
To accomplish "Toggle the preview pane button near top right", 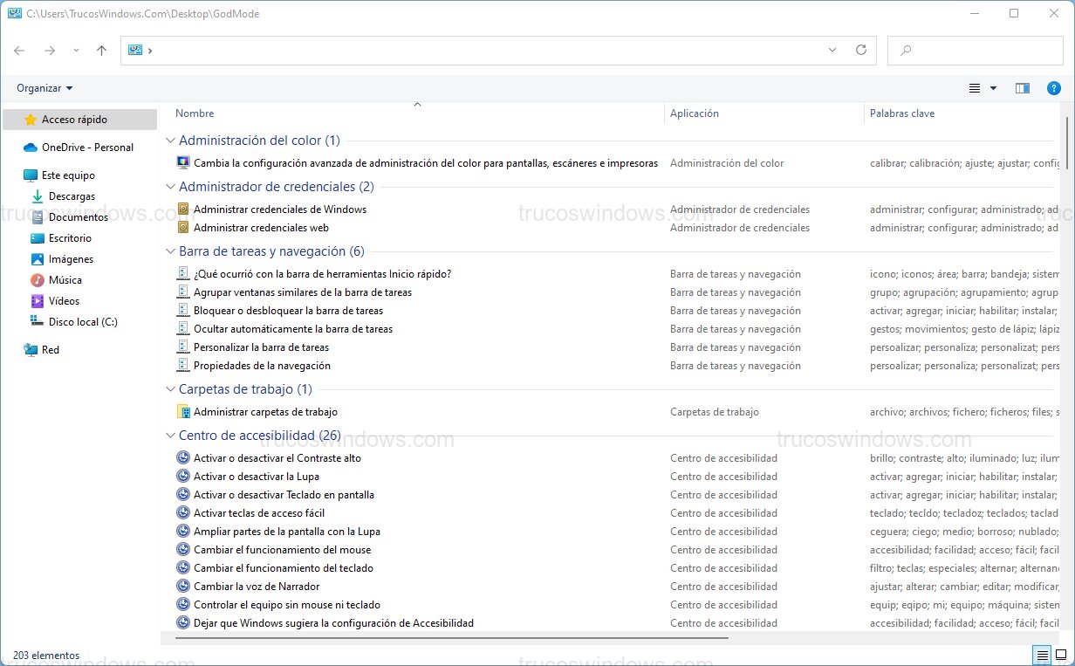I will click(1022, 88).
